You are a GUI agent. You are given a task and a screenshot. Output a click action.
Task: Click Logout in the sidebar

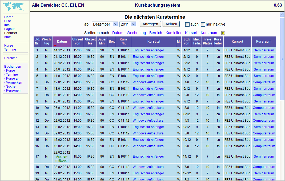[x=9, y=29]
